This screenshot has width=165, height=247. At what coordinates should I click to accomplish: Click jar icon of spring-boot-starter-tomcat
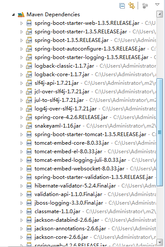tap(29, 134)
